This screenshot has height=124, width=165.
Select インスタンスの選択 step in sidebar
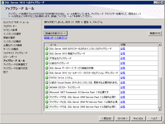pyautogui.click(x=12, y=34)
